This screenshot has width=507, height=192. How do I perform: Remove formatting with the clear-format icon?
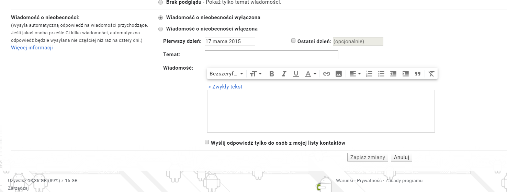pos(431,74)
